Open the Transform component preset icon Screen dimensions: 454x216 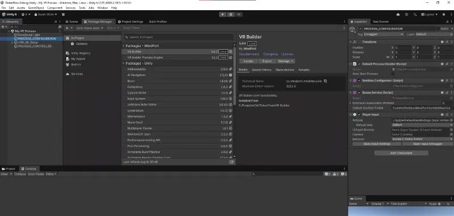click(x=447, y=42)
